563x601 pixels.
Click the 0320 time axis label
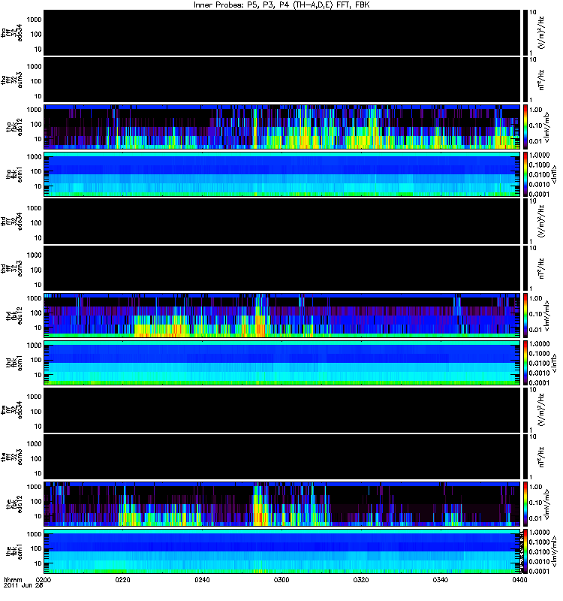[x=361, y=579]
